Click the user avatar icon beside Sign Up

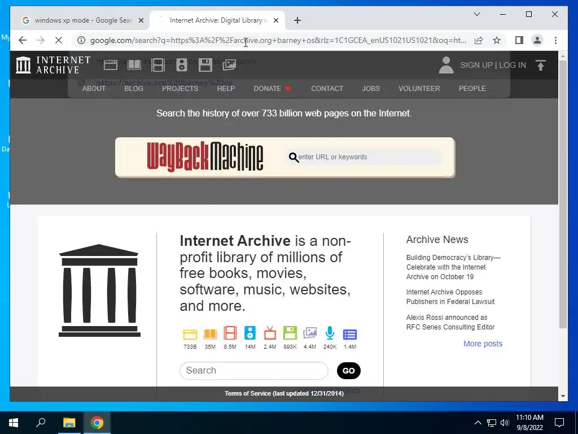point(446,65)
